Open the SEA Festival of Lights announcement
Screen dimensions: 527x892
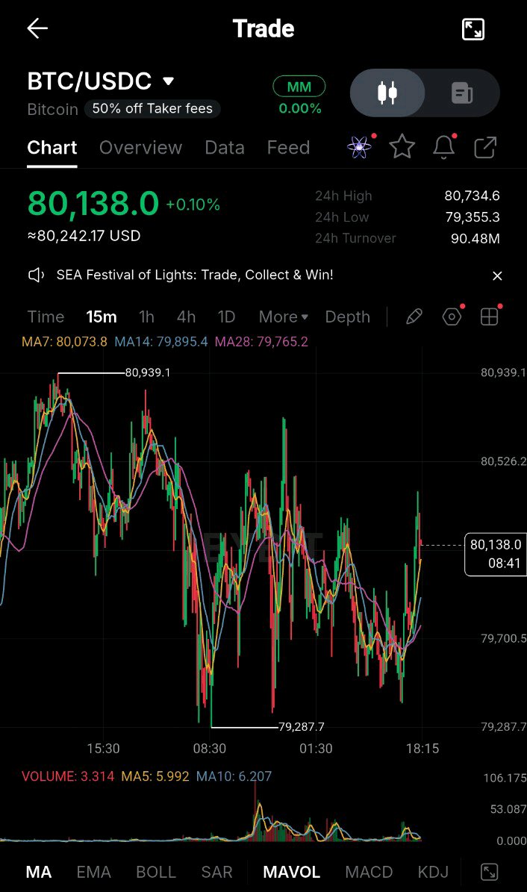click(195, 275)
